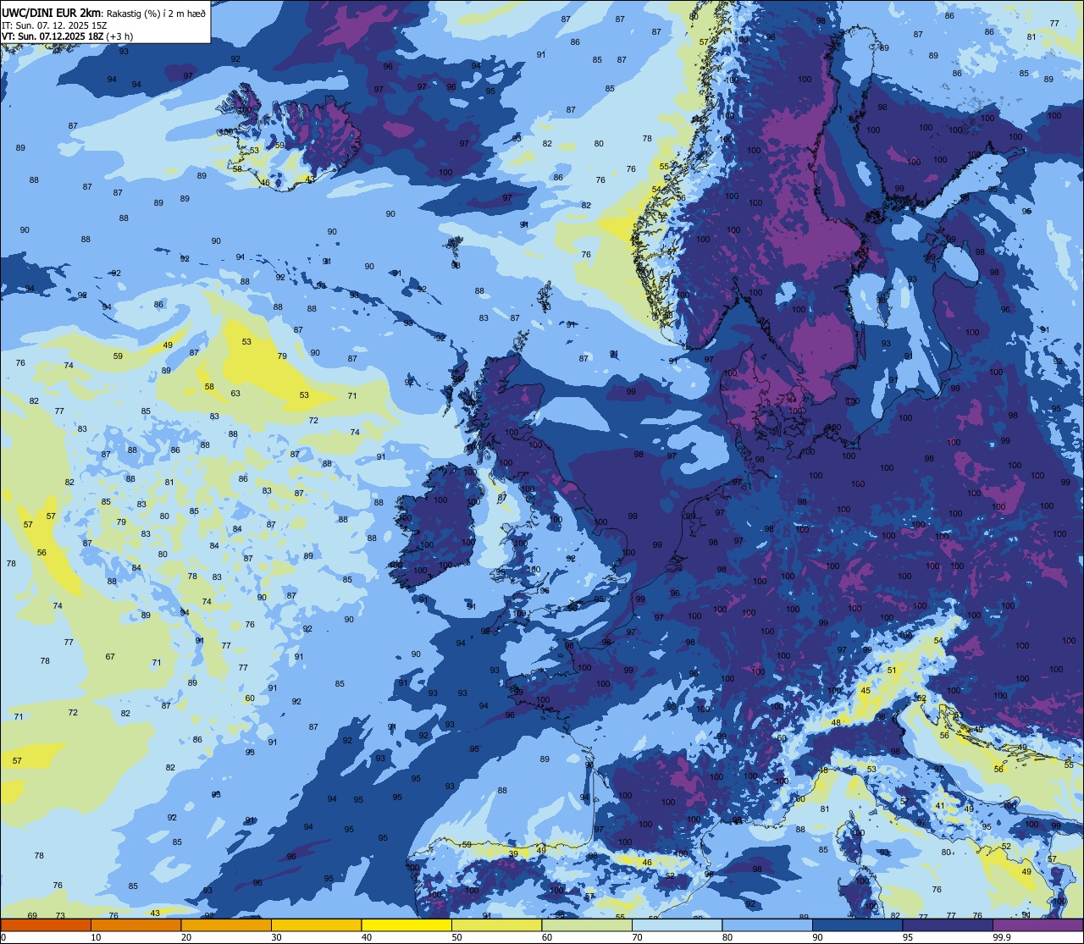Click the map title 'UWC/DINI EUR 2km'

pos(52,12)
